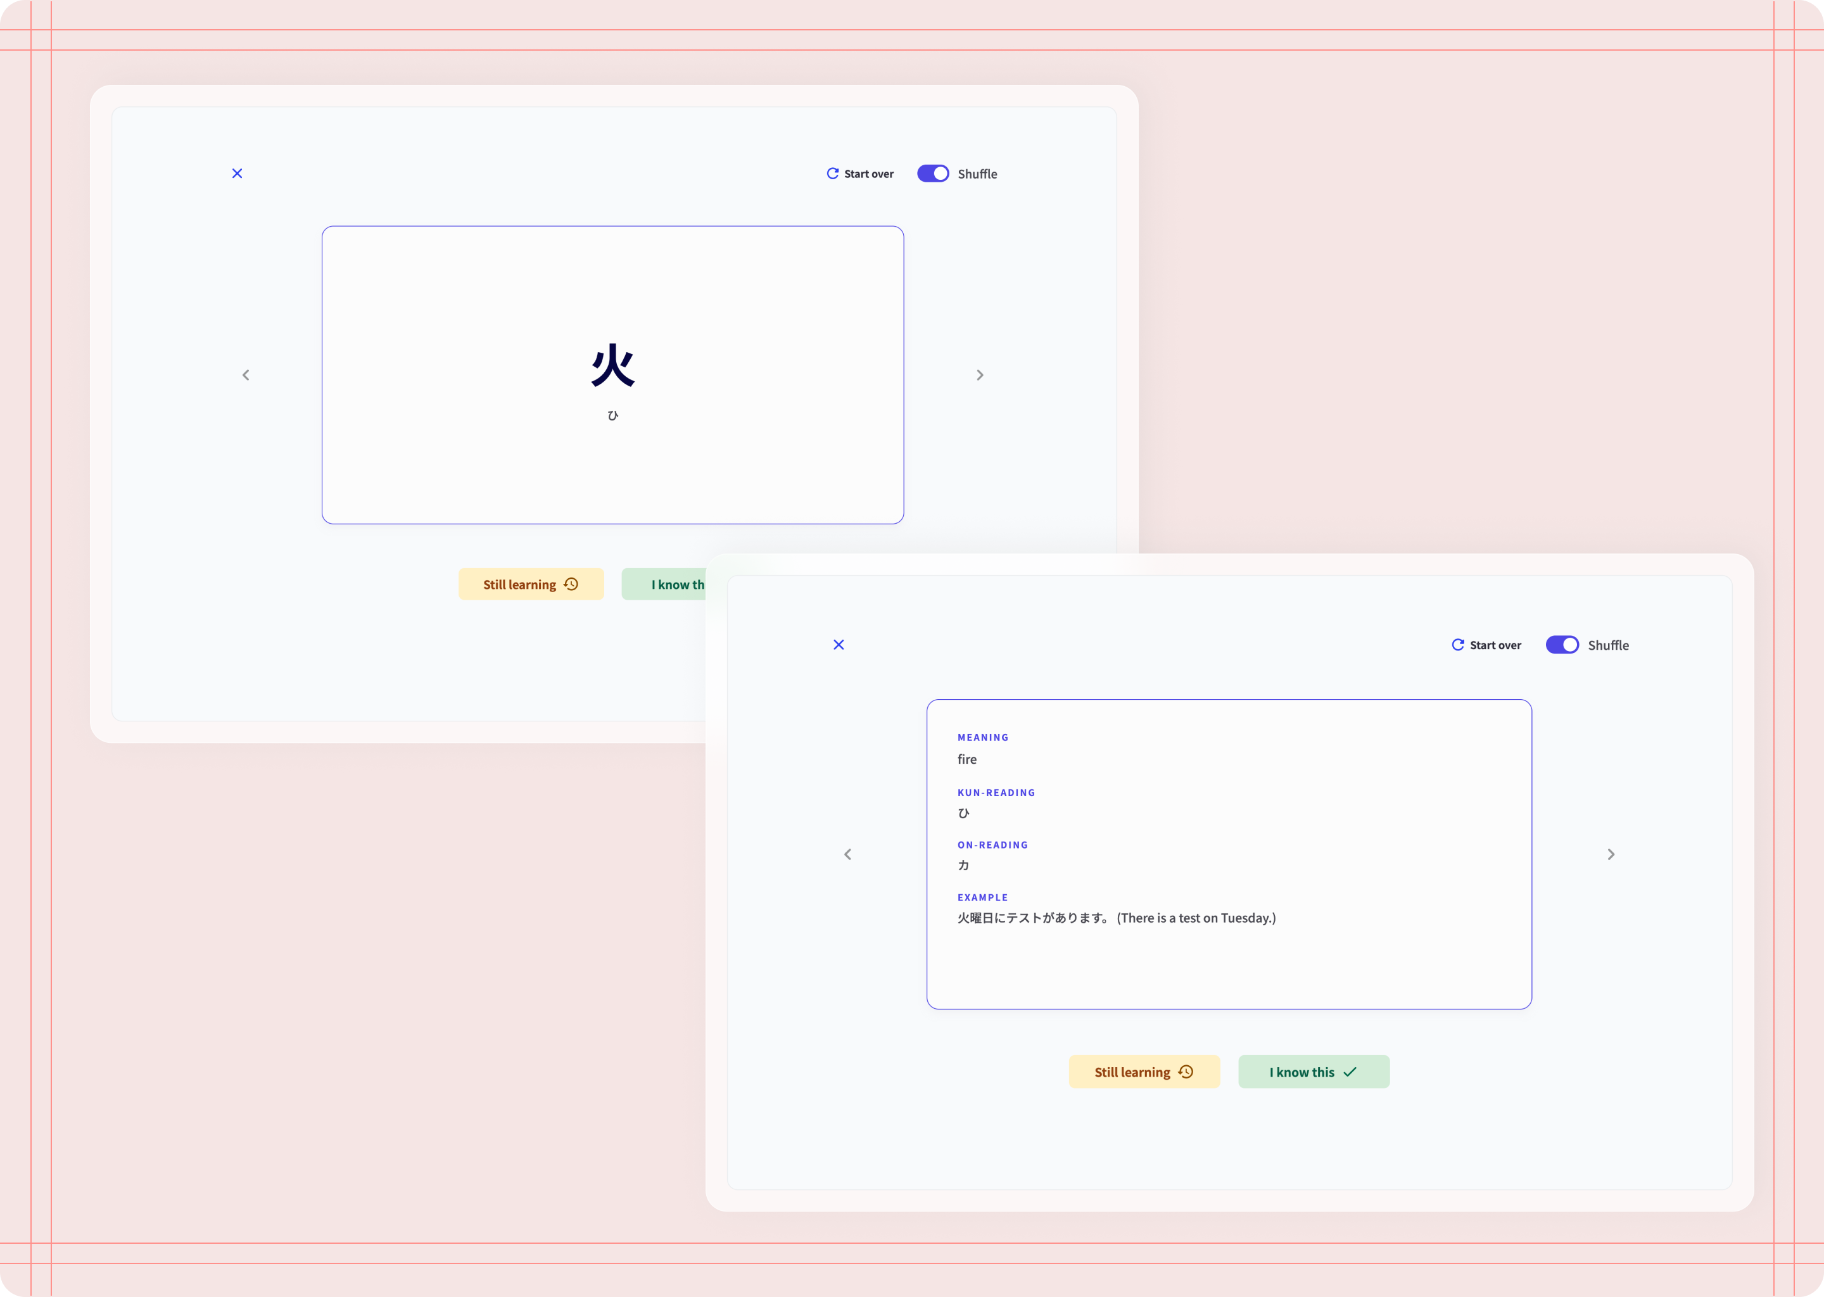The height and width of the screenshot is (1297, 1824).
Task: Click the checkmark icon in I know this
Action: point(1350,1072)
